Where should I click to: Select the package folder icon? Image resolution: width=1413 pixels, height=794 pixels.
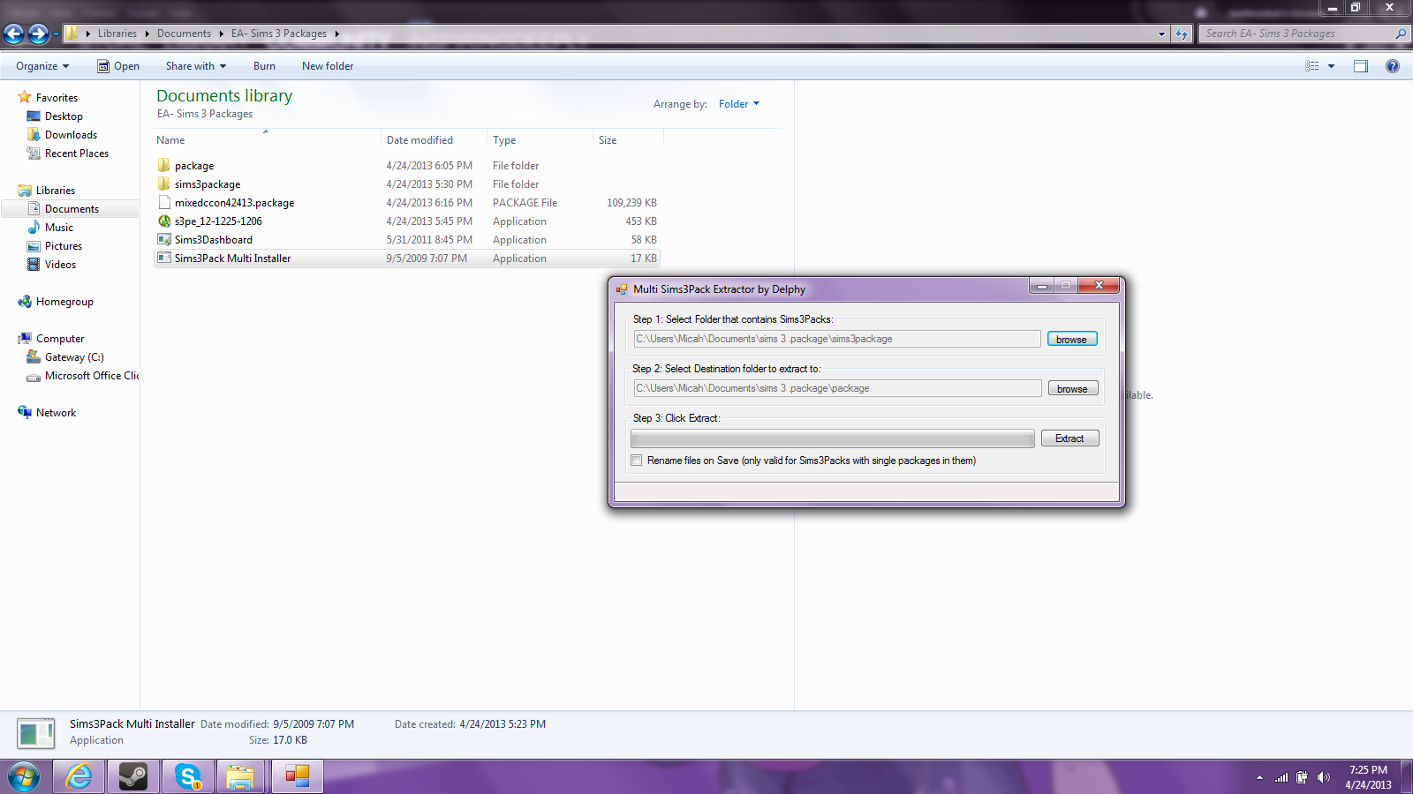pos(164,165)
